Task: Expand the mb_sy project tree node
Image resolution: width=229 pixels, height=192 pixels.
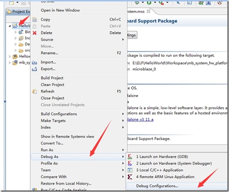Action: (9, 63)
